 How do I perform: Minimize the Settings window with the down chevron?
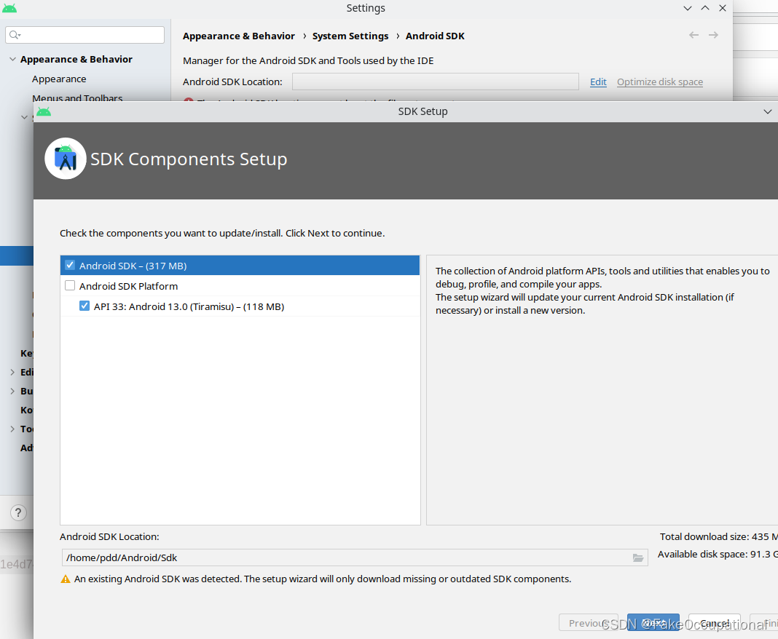pyautogui.click(x=688, y=8)
